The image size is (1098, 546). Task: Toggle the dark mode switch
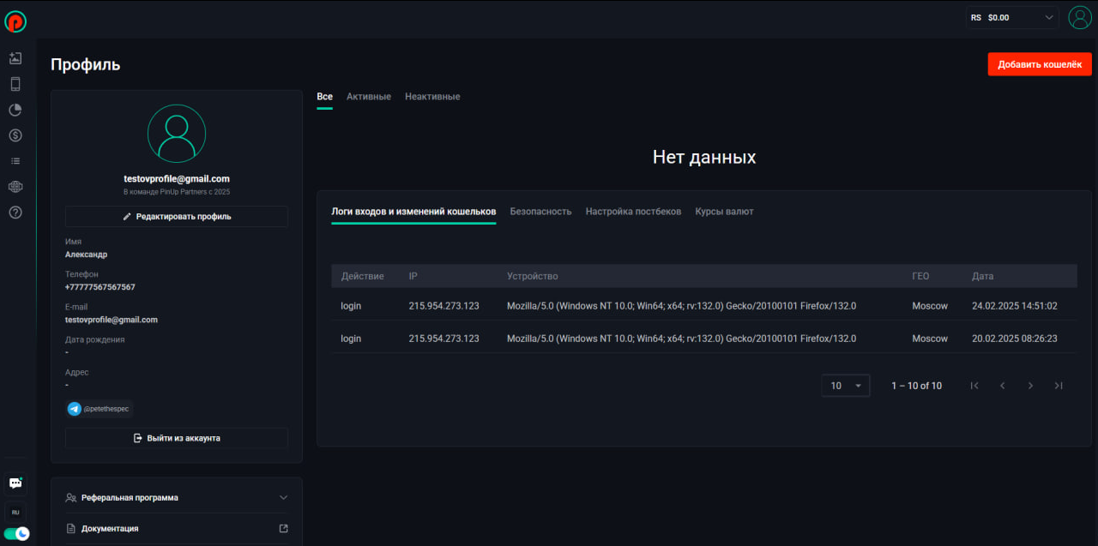16,533
